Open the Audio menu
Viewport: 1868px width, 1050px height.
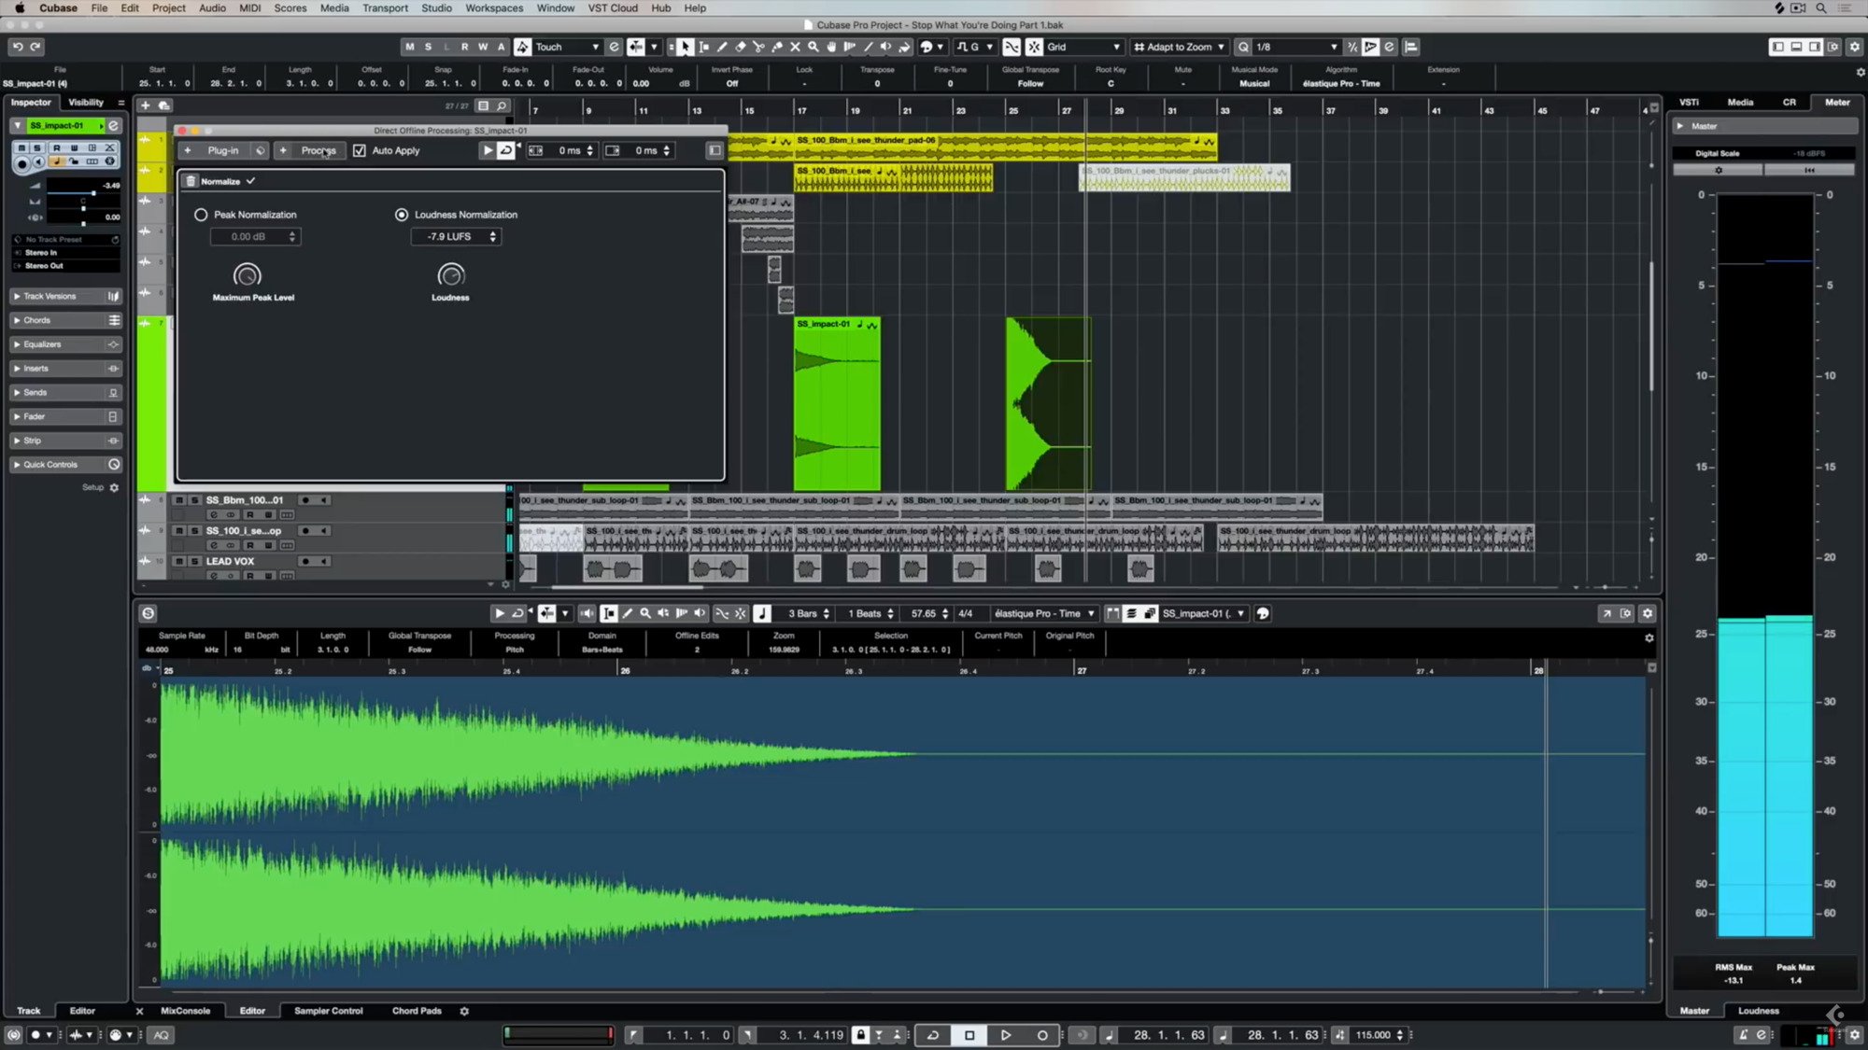click(212, 7)
